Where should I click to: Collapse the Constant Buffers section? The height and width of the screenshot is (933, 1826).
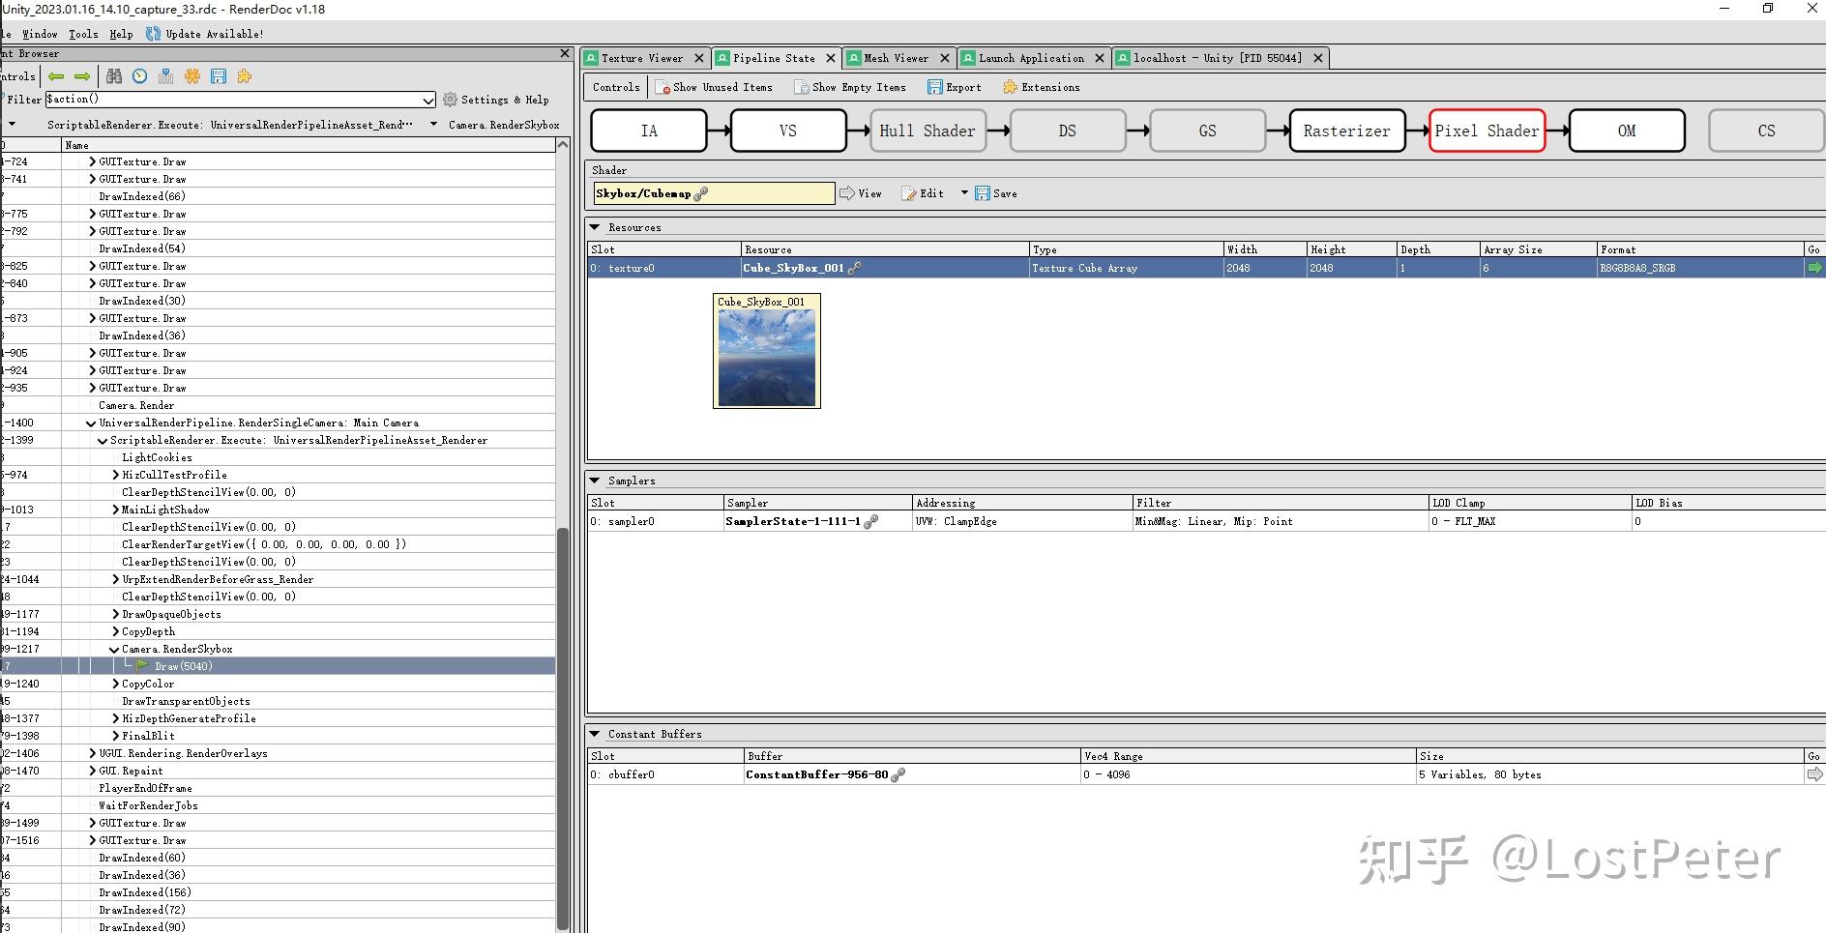coord(594,734)
